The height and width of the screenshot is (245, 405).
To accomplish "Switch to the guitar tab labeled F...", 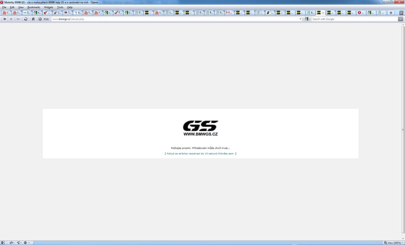I will 118,13.
